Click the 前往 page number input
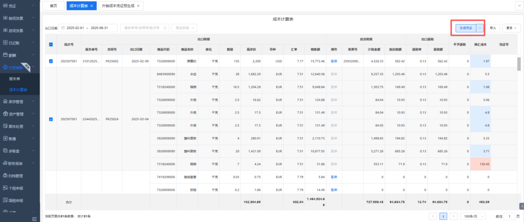This screenshot has width=524, height=222. pos(509,216)
